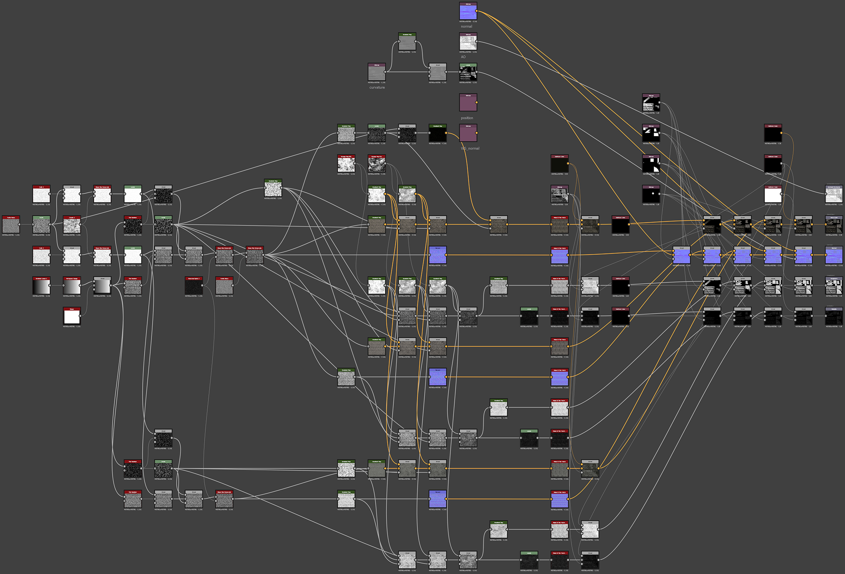This screenshot has width=845, height=574.
Task: Click the Ambient Occlusion output node
Action: click(834, 194)
